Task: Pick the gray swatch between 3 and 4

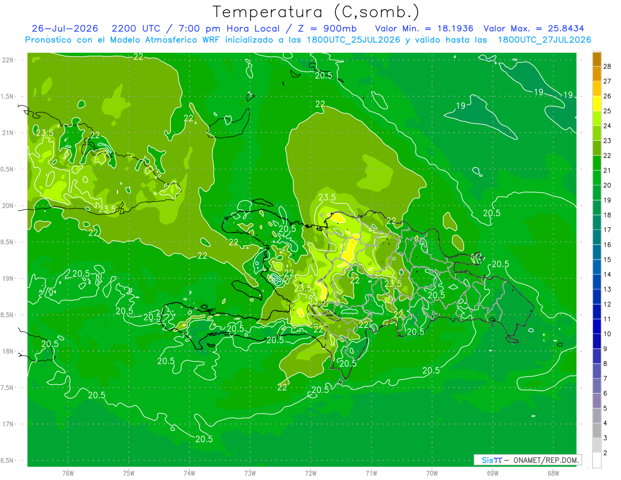Action: click(x=597, y=430)
